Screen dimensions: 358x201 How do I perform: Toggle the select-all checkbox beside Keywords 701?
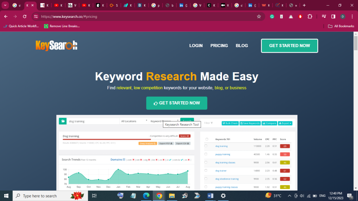pyautogui.click(x=207, y=139)
